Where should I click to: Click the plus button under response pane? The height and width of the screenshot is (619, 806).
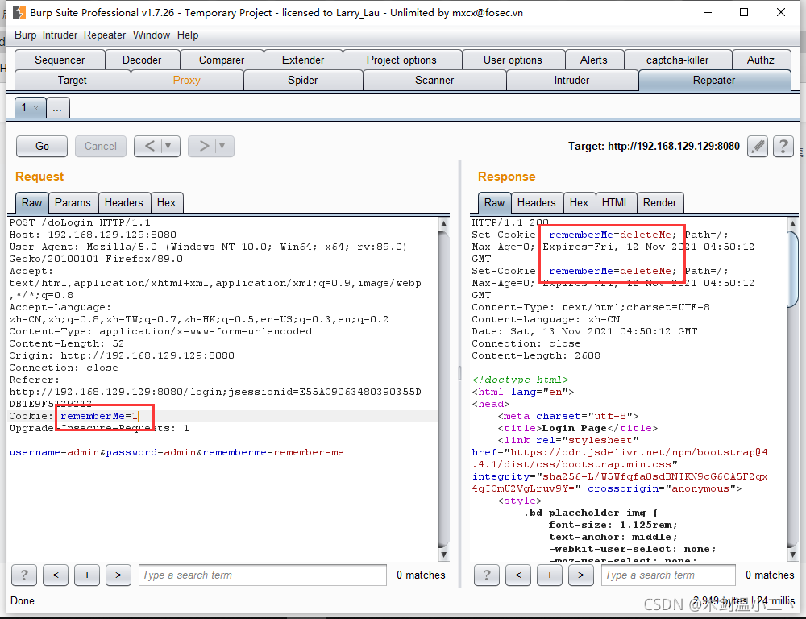(550, 575)
